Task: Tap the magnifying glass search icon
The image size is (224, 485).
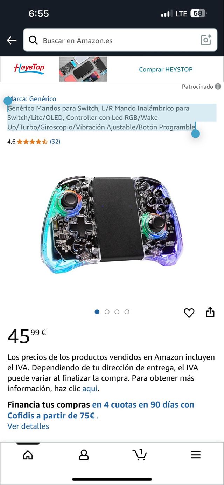Action: [x=33, y=40]
